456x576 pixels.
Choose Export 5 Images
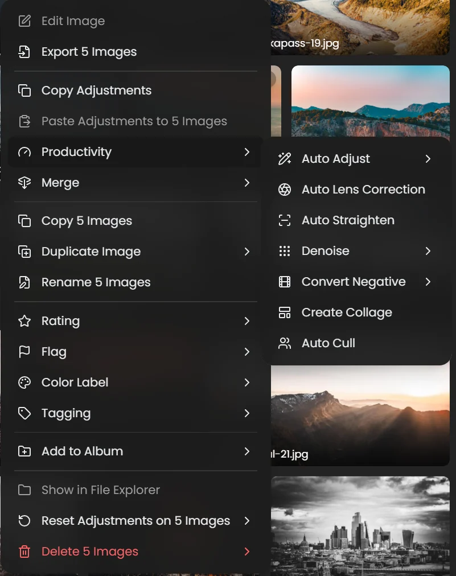[135, 52]
